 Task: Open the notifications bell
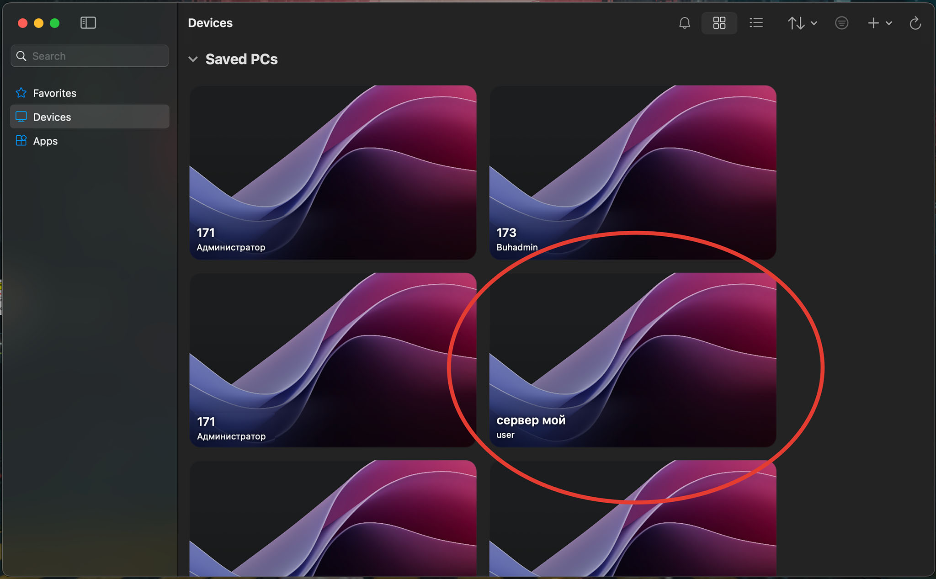click(x=684, y=23)
